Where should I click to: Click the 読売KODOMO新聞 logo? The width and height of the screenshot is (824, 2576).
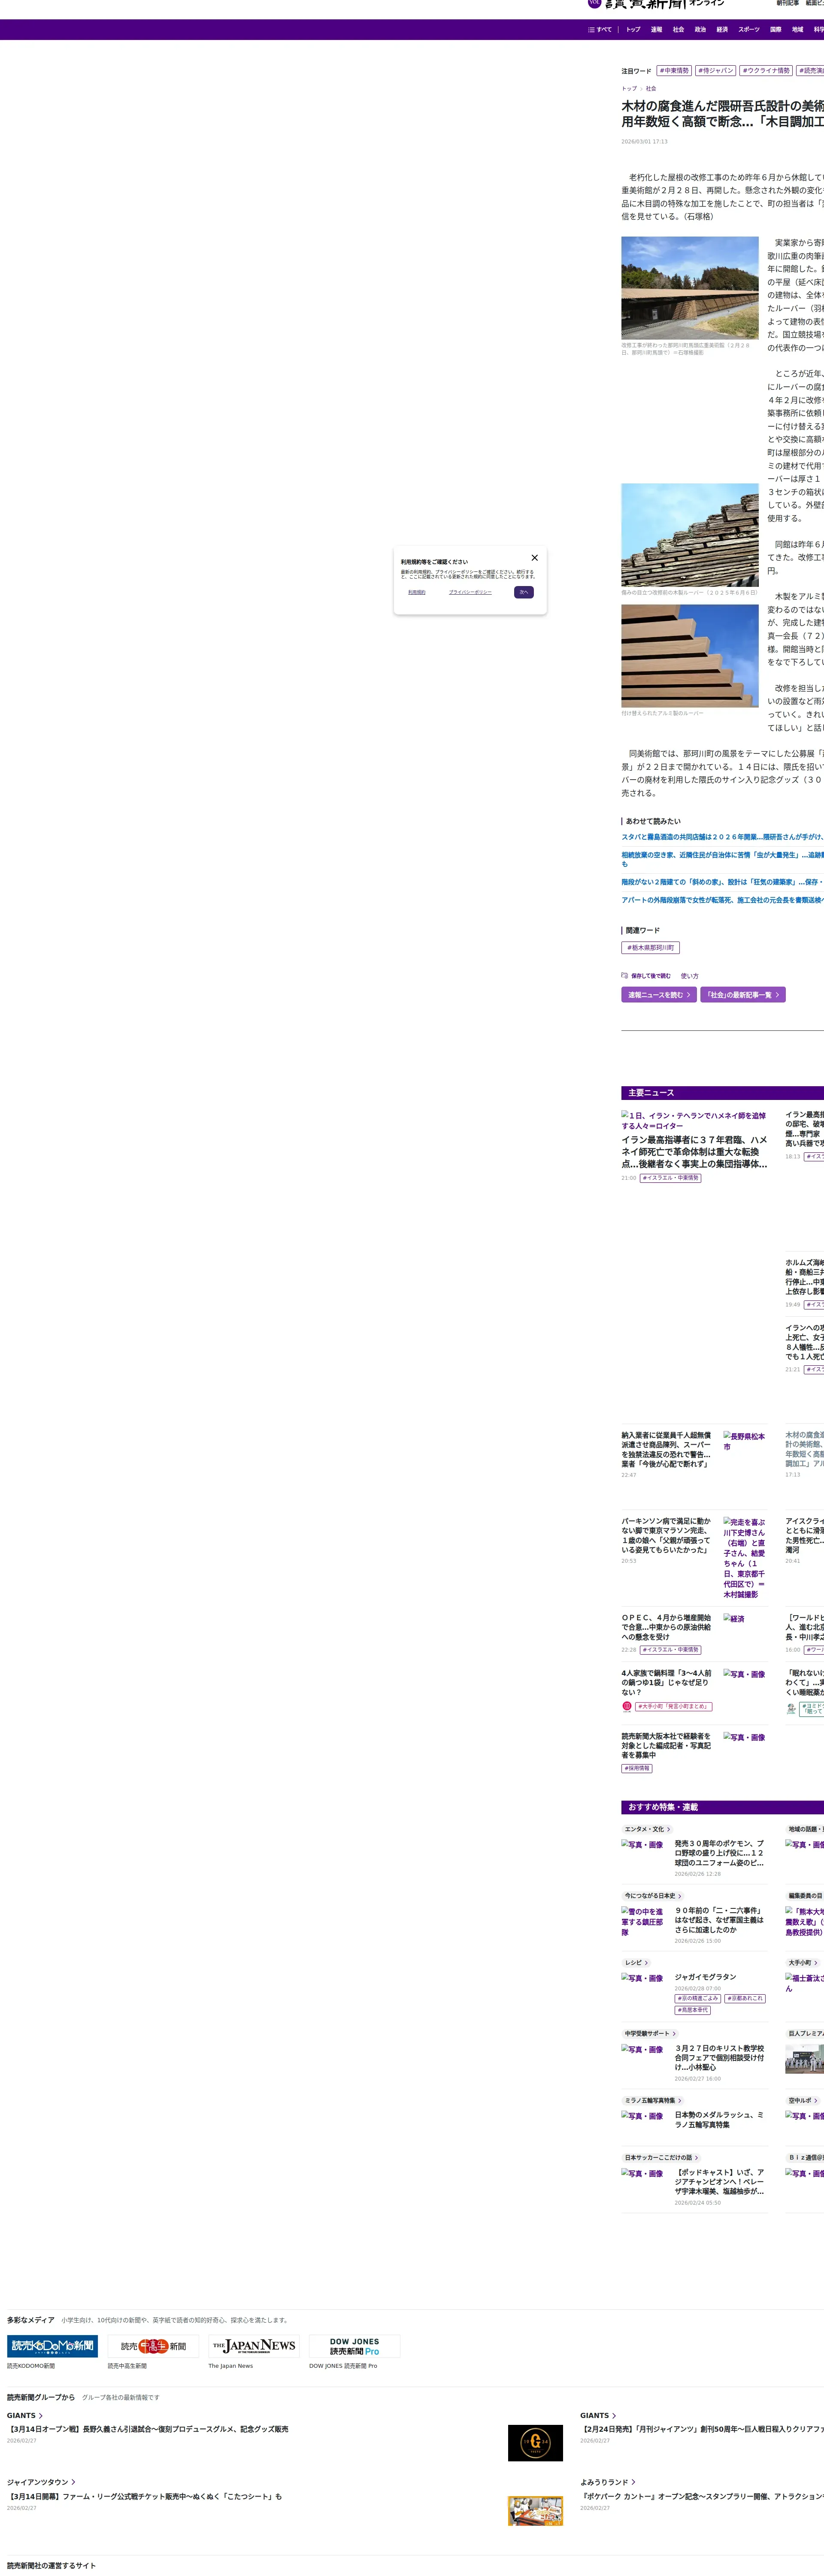point(52,2346)
